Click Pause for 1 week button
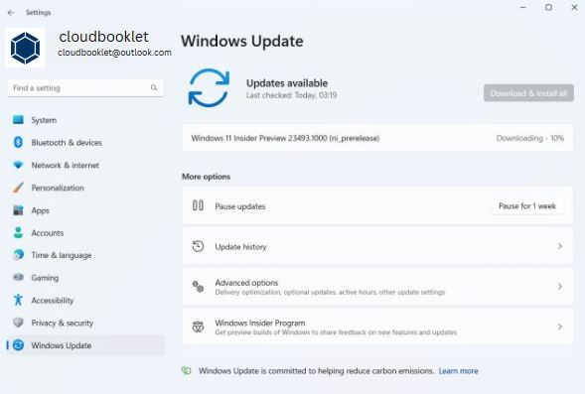The width and height of the screenshot is (585, 394). coord(527,206)
